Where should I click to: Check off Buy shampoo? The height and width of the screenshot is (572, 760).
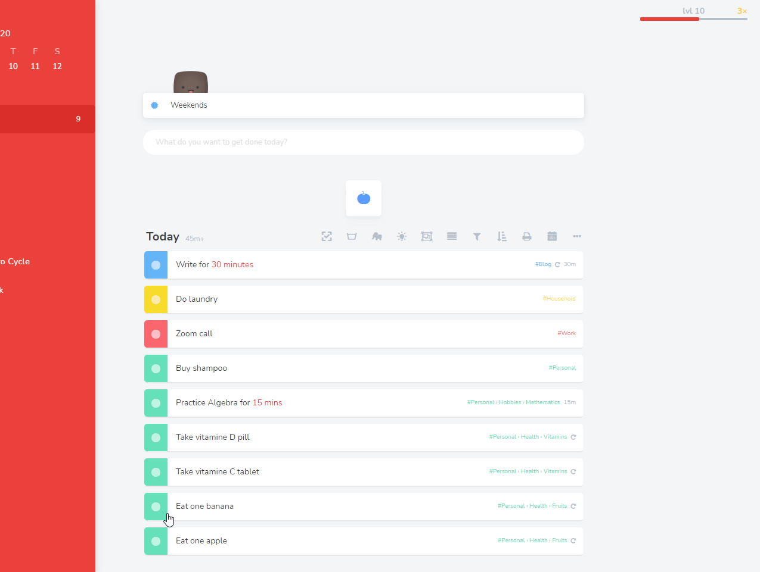click(x=156, y=368)
